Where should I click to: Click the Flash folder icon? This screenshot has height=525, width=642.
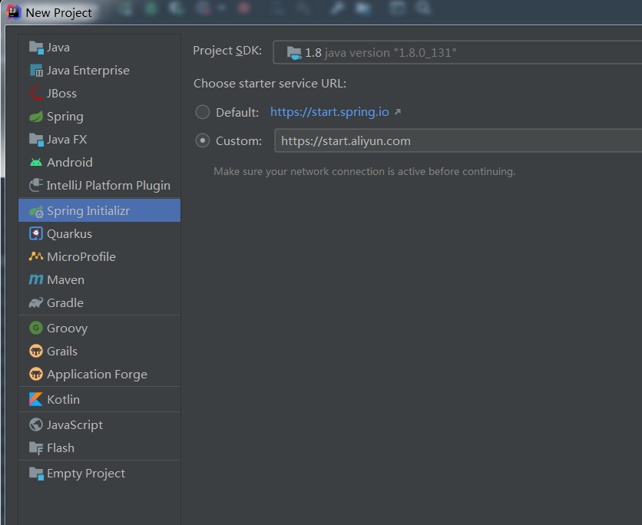coord(36,448)
